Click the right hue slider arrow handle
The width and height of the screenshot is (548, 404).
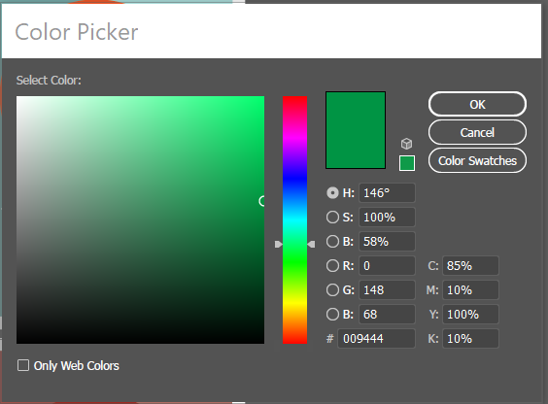[x=311, y=244]
